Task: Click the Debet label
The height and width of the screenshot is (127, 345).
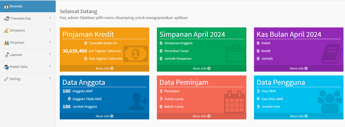Action: [x=266, y=43]
